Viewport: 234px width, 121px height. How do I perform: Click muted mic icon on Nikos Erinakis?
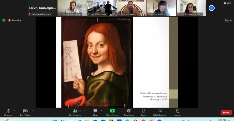[119, 15]
